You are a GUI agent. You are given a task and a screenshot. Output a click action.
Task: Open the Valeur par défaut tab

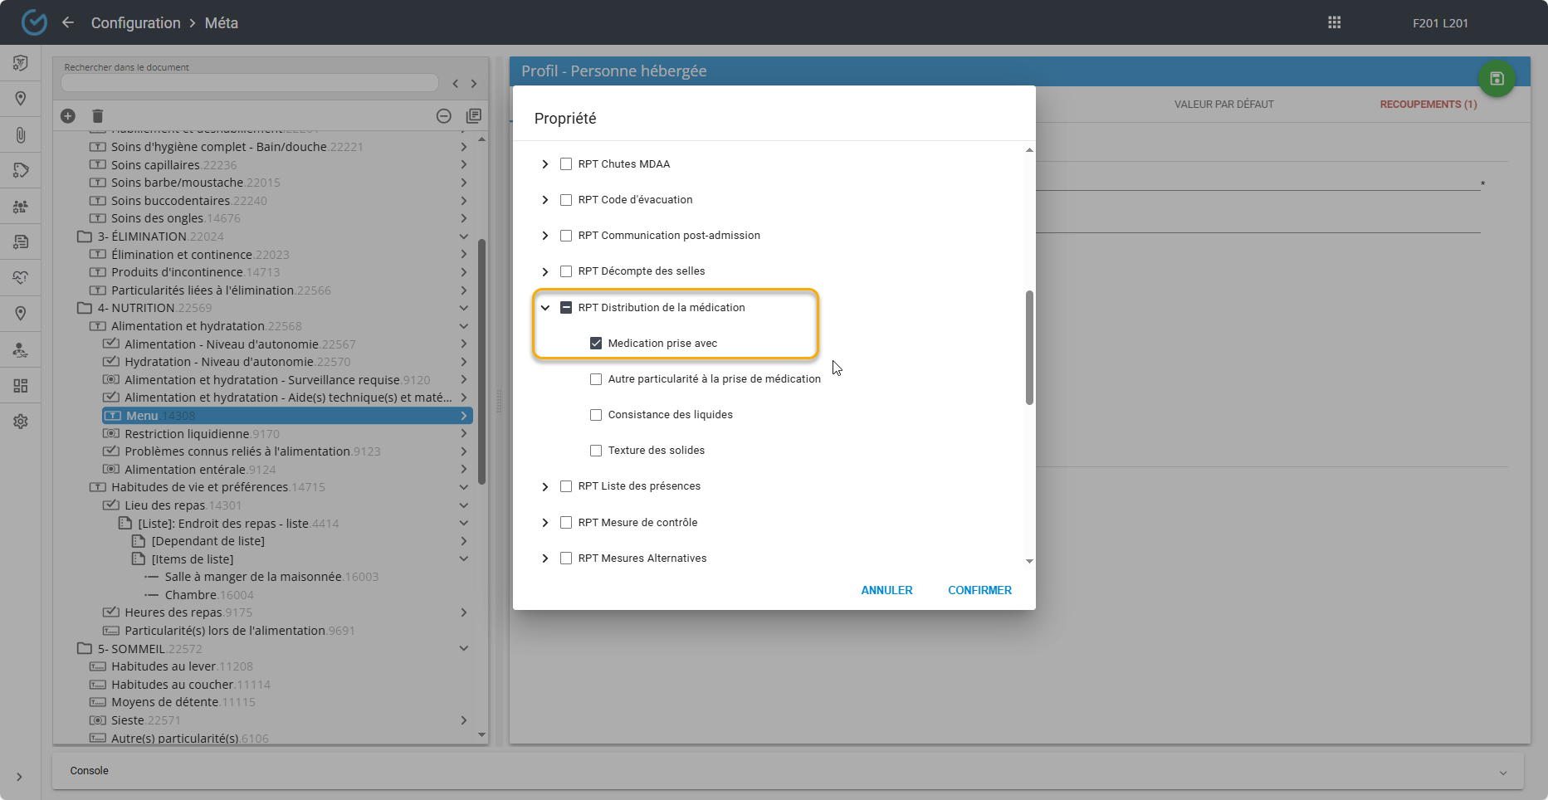pyautogui.click(x=1223, y=105)
